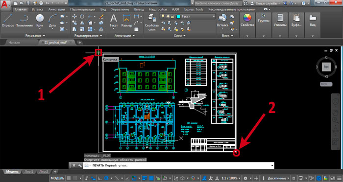Expand the Слои panel
Viewport: 343px width, 182px height.
[x=179, y=35]
